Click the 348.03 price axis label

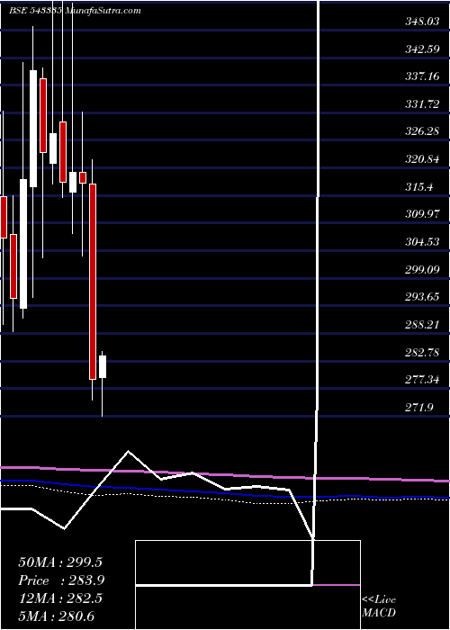[x=423, y=22]
